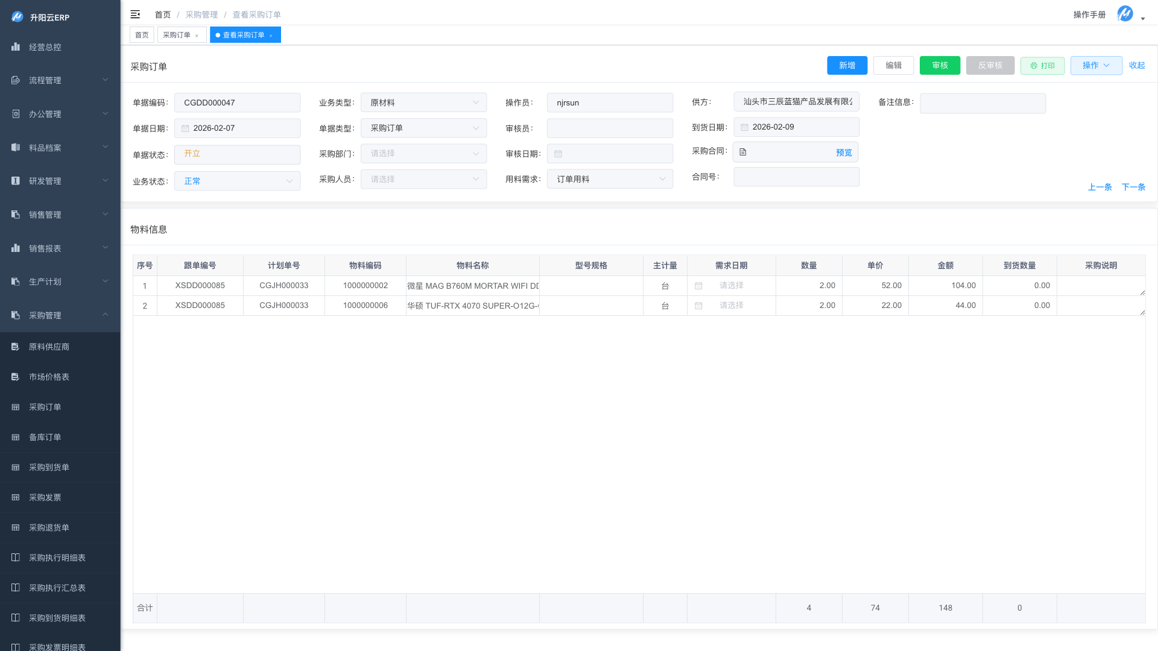Click the document icon in 采购合同 field
Screen dimensions: 1158x651
click(x=743, y=153)
